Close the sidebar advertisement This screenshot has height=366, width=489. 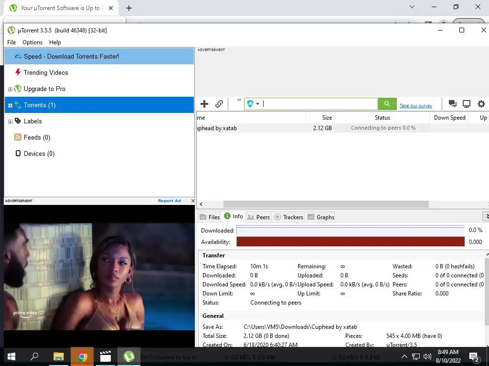click(x=193, y=201)
